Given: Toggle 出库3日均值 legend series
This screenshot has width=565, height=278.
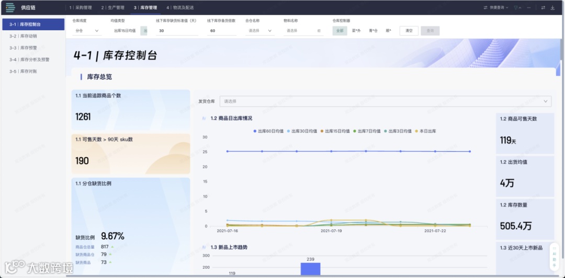Looking at the screenshot, I should [398, 131].
